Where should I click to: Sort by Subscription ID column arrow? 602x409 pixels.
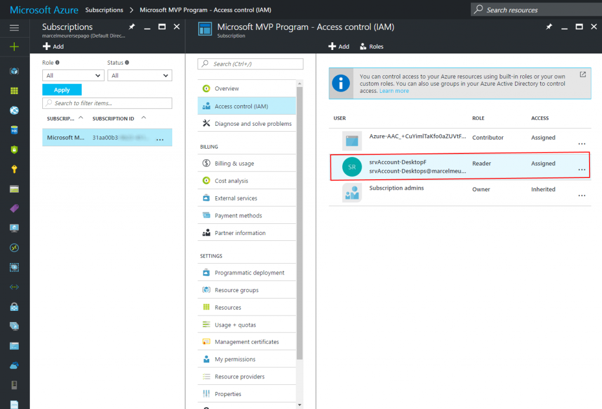pyautogui.click(x=143, y=118)
